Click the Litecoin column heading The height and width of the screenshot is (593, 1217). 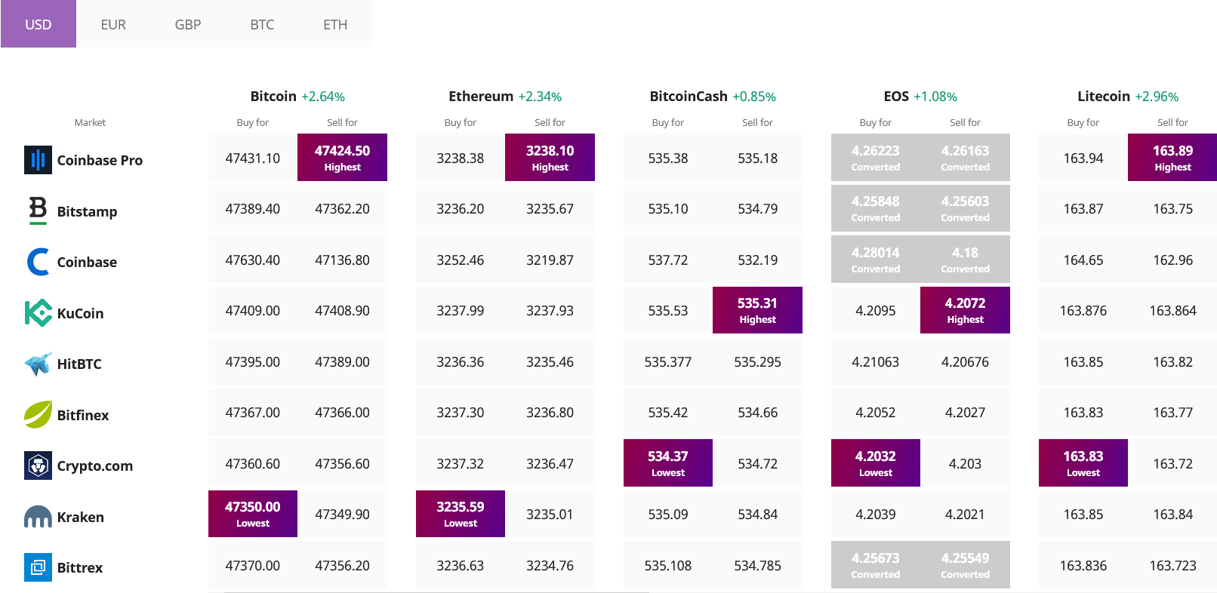tap(1104, 96)
